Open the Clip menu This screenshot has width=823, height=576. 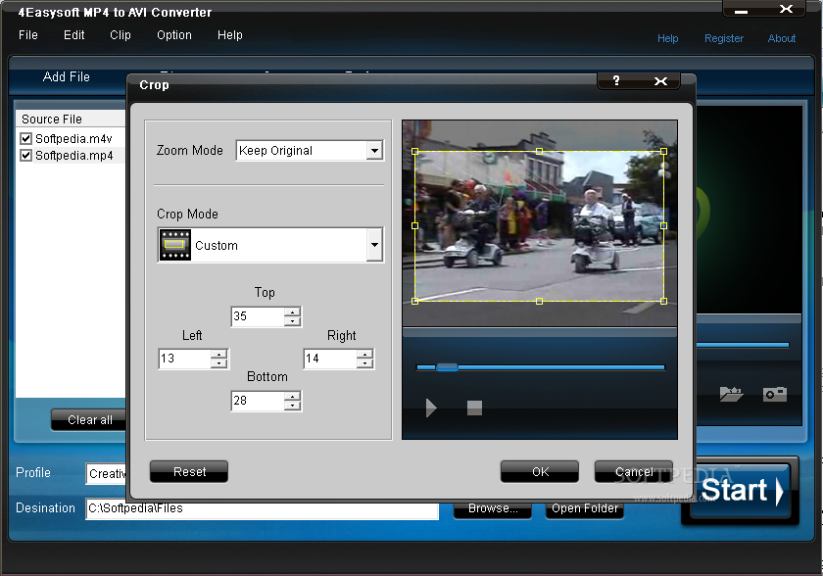(x=121, y=35)
